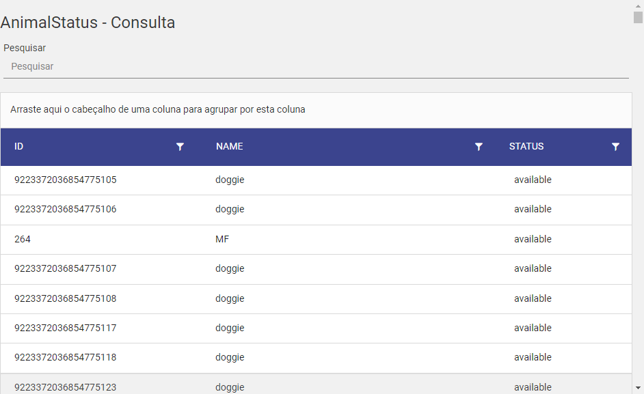This screenshot has width=644, height=394.
Task: Click the scrollbar up arrow
Action: tap(638, 5)
